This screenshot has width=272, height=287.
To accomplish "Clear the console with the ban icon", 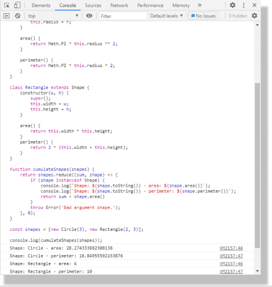I will coord(18,16).
